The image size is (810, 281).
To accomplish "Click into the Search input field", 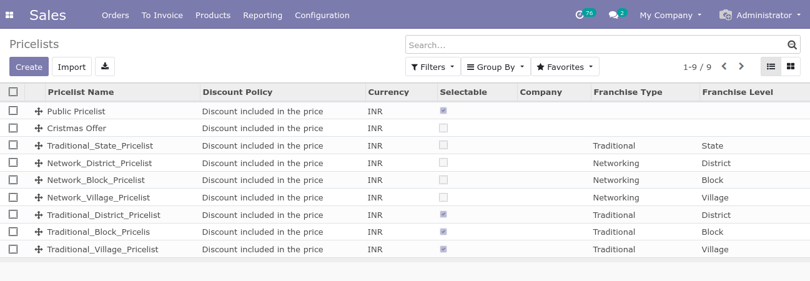I will pos(593,45).
